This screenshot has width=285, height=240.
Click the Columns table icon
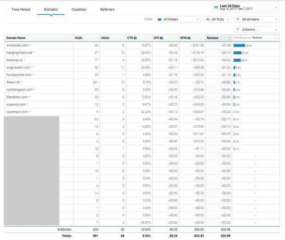(238, 29)
